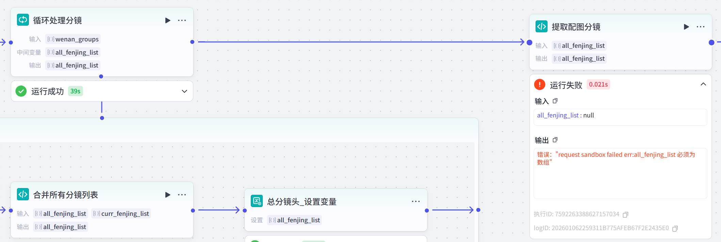Copy the 输出 content in failure panel
The height and width of the screenshot is (242, 721).
555,140
